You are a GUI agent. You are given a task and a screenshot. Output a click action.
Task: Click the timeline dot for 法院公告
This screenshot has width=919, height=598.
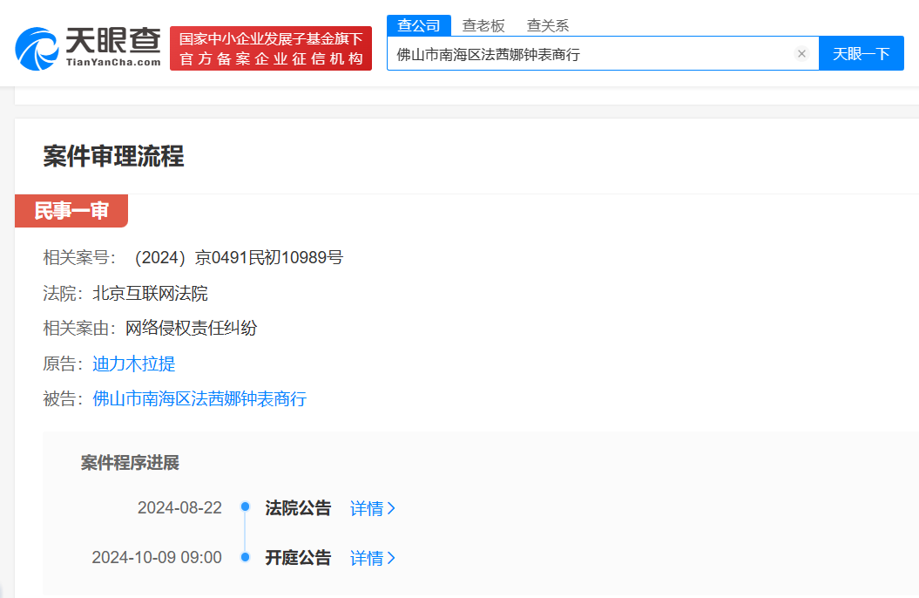(x=247, y=506)
